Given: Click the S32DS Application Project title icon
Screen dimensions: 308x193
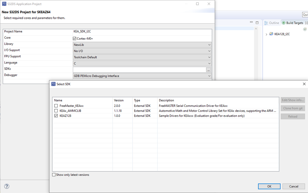Looking at the screenshot, I should click(4, 4).
